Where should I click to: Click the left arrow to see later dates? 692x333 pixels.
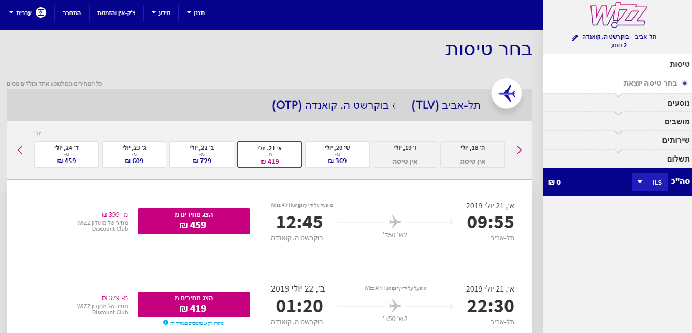click(20, 150)
